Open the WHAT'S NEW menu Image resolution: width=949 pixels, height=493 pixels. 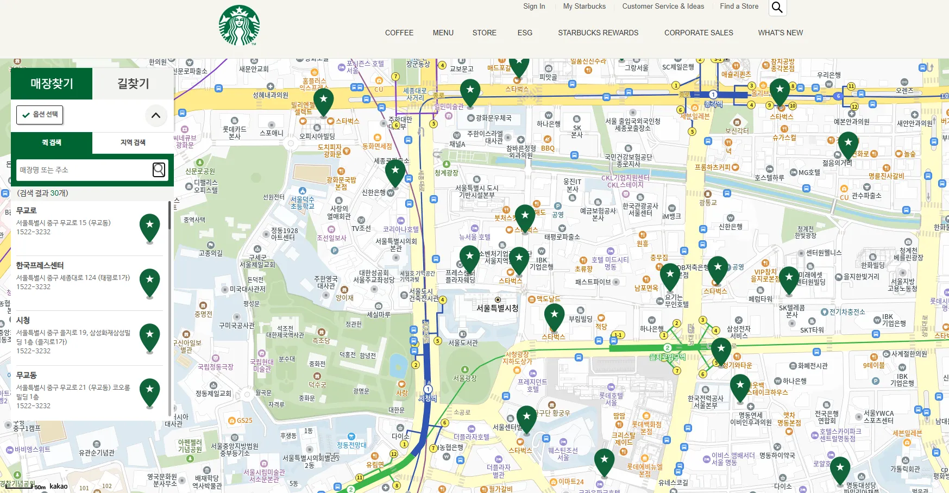point(781,33)
